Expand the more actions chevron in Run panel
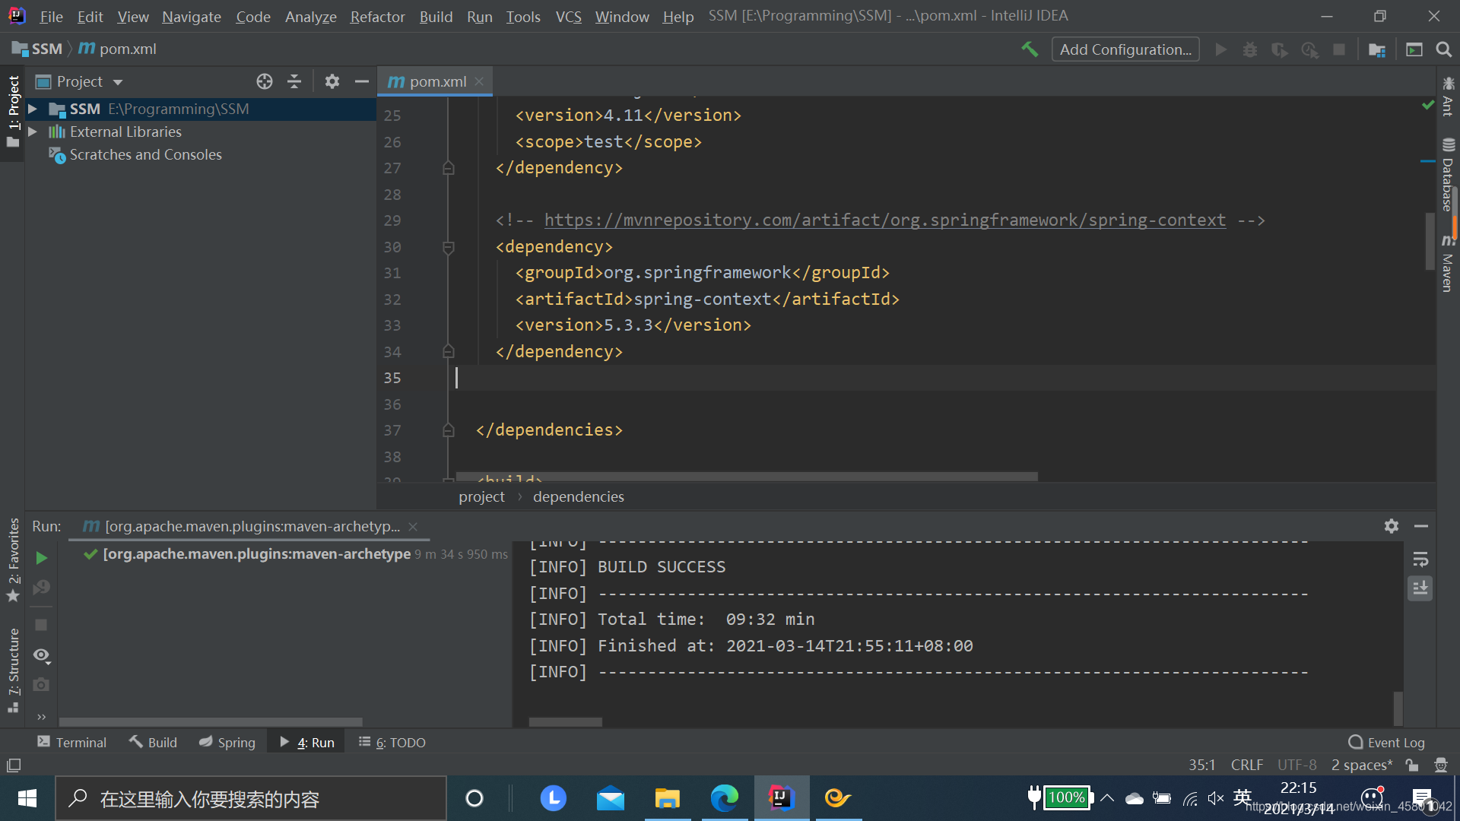1460x821 pixels. coord(42,716)
